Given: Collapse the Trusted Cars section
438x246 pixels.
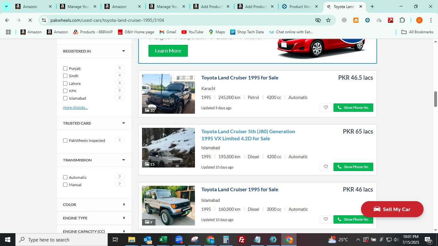Looking at the screenshot, I should tap(94, 123).
